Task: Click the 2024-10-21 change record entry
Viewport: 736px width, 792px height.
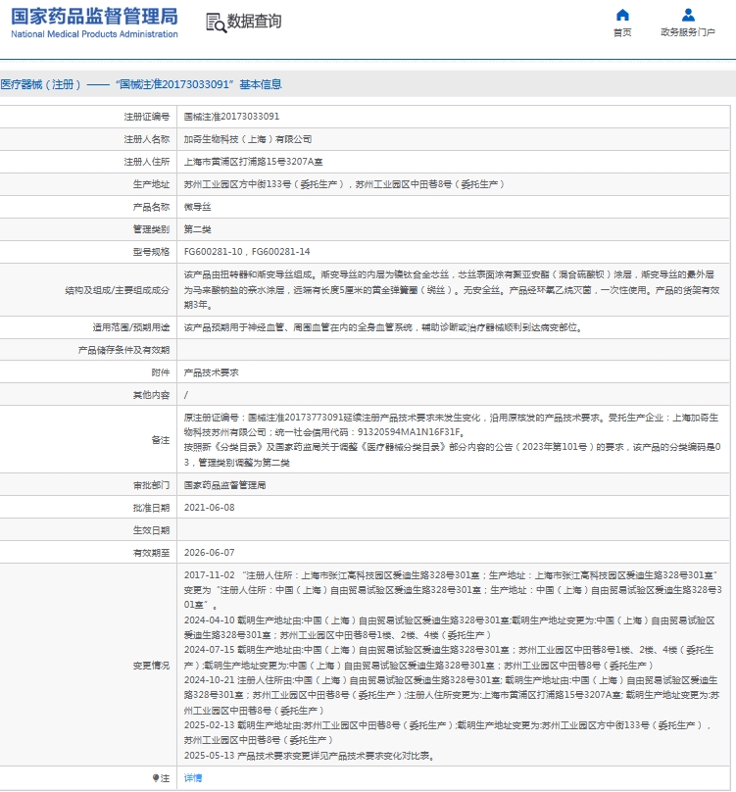Action: [452, 696]
